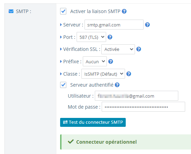Image resolution: width=191 pixels, height=154 pixels.
Task: Click the arrow bullet before Préfixe
Action: point(61,62)
